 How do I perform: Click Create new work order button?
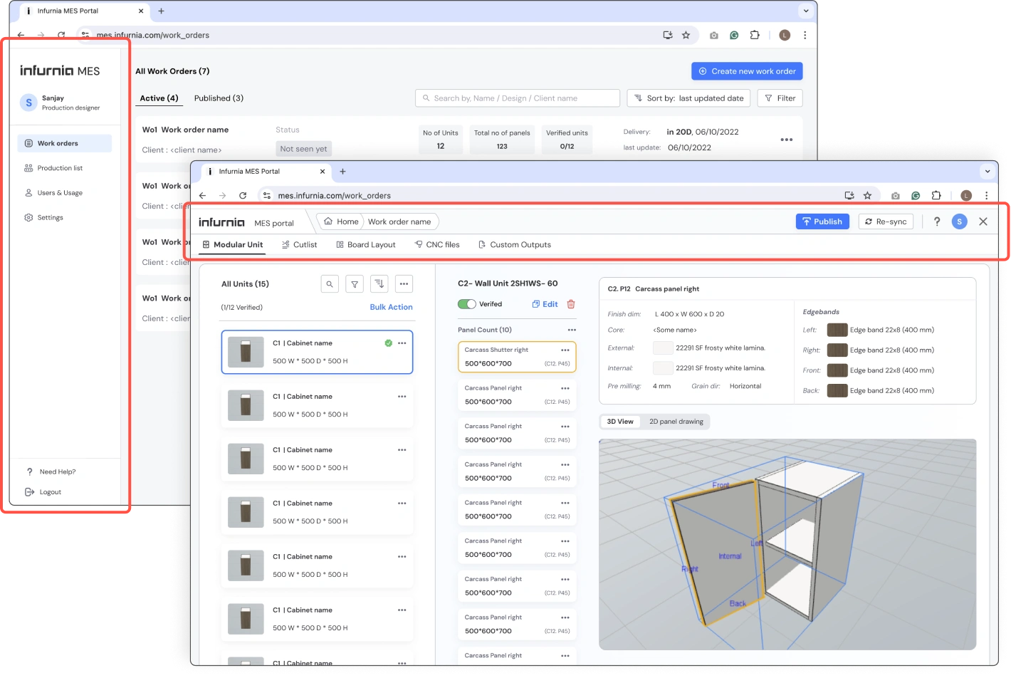747,71
